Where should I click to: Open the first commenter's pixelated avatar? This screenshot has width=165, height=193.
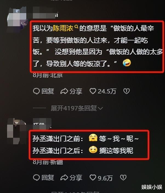[17, 18]
